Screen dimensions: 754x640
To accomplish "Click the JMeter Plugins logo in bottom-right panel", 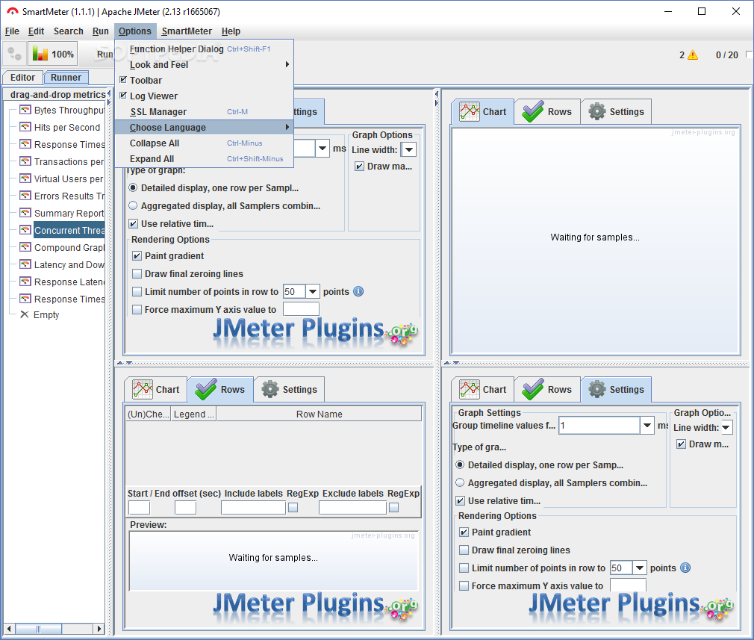I will point(632,606).
